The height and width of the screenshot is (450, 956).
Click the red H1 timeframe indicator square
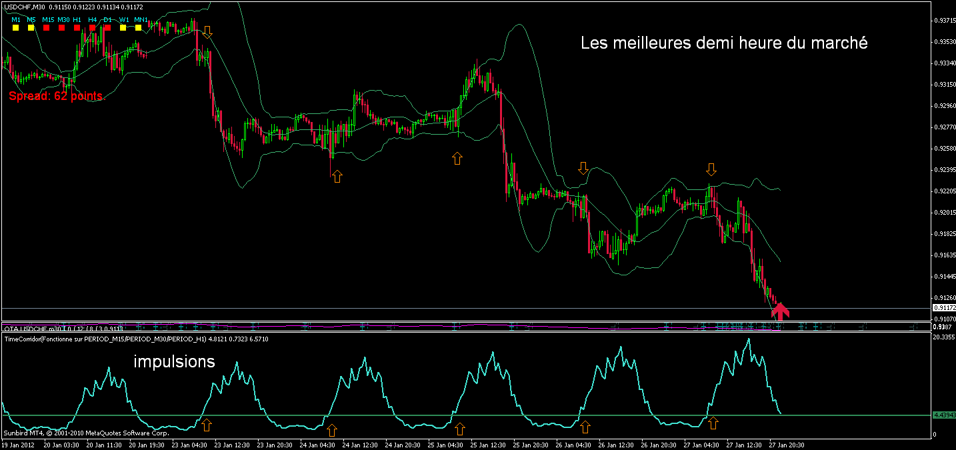coord(77,28)
